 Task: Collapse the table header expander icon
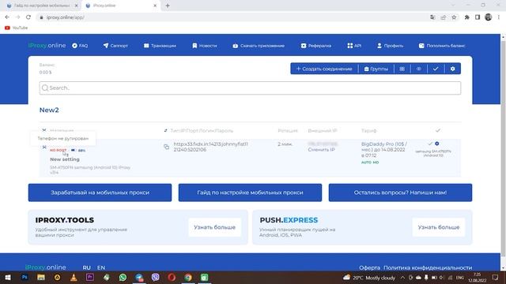pos(44,130)
